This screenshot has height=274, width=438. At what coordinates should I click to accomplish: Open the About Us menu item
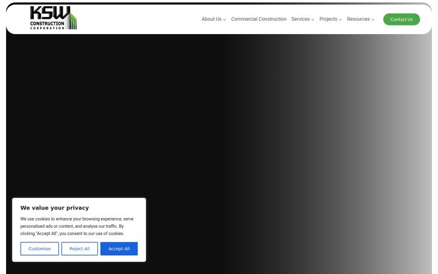point(212,19)
